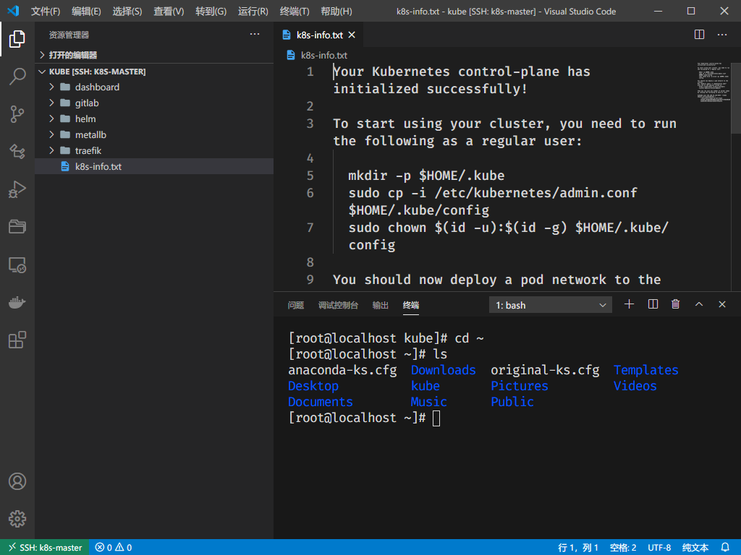The image size is (741, 555).
Task: Select the 1: bash terminal dropdown
Action: click(x=551, y=306)
